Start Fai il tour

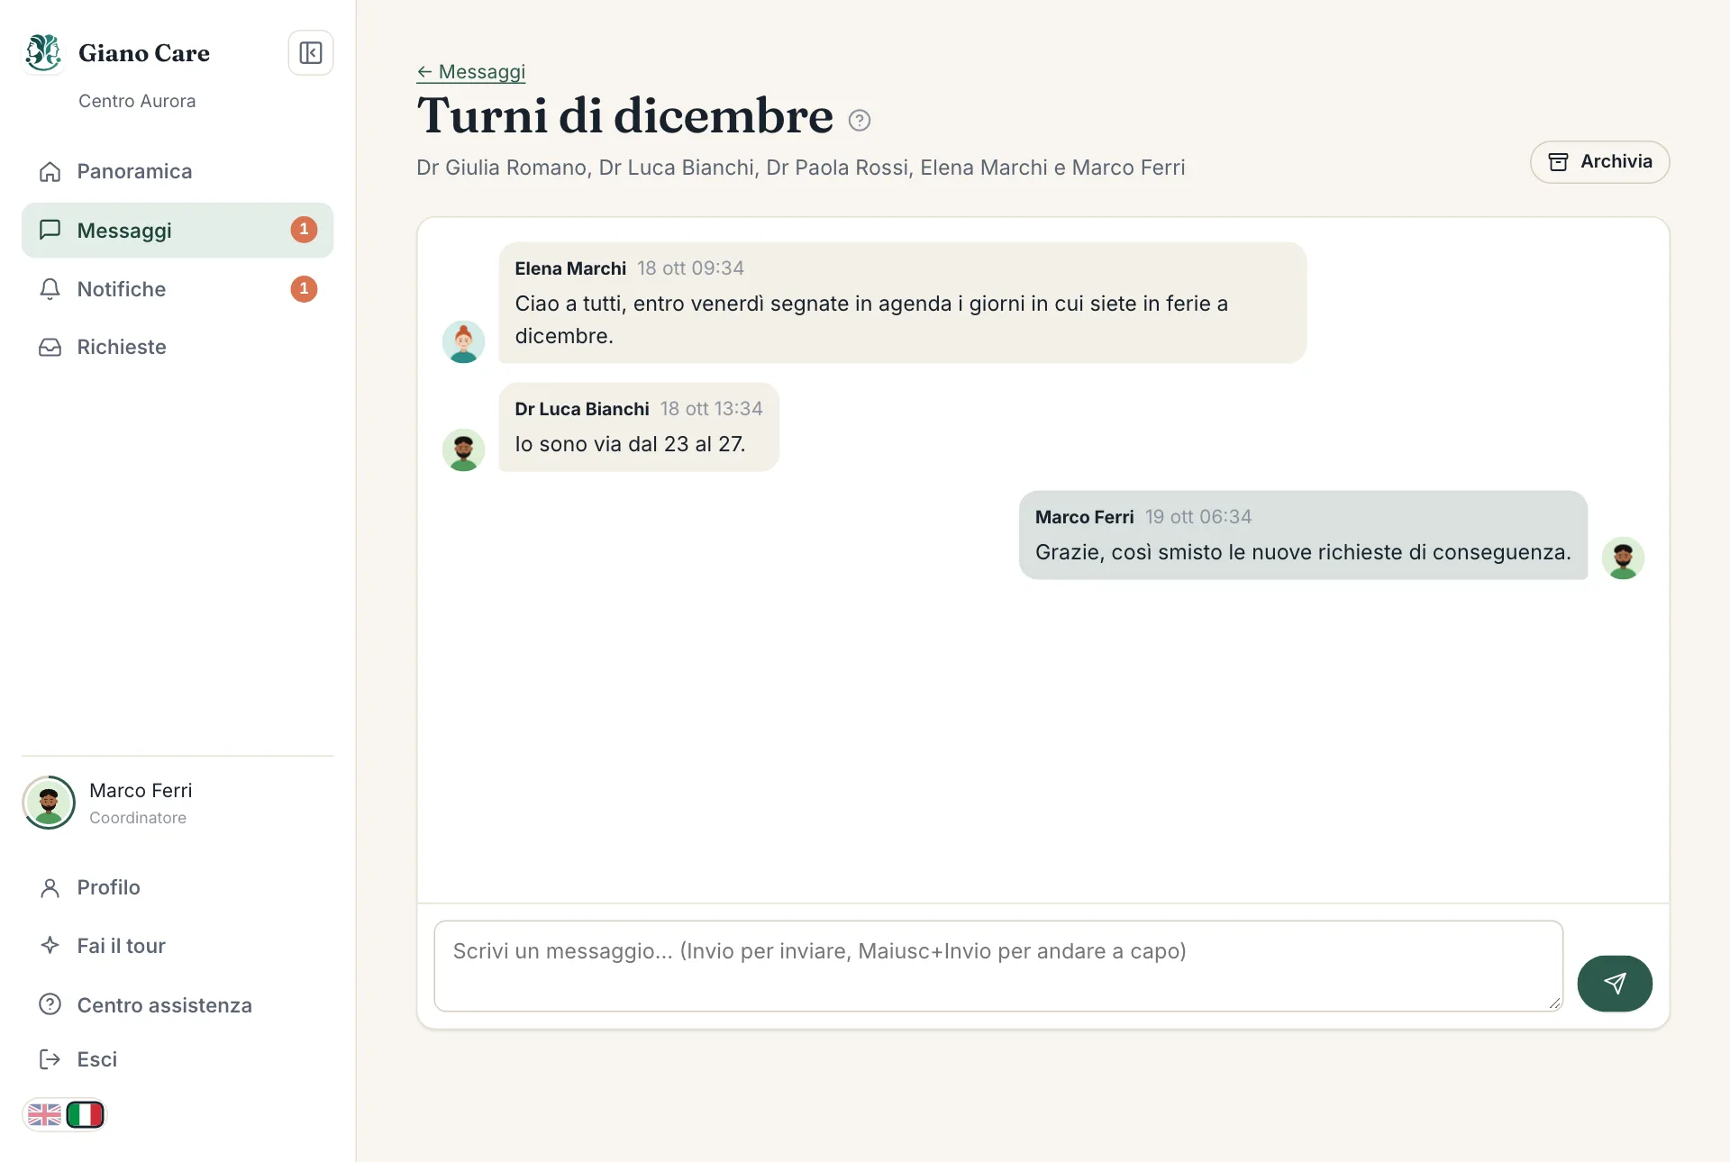tap(178, 946)
